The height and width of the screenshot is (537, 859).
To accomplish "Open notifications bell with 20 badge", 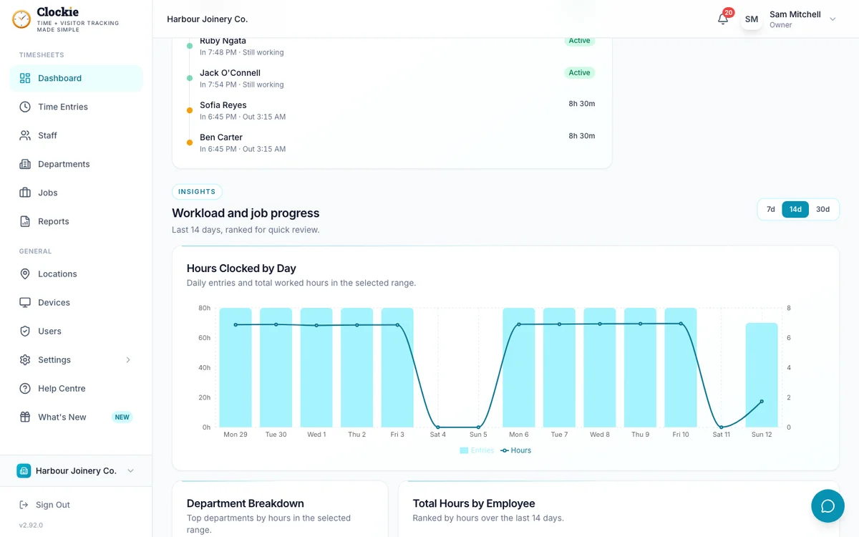I will pyautogui.click(x=724, y=19).
